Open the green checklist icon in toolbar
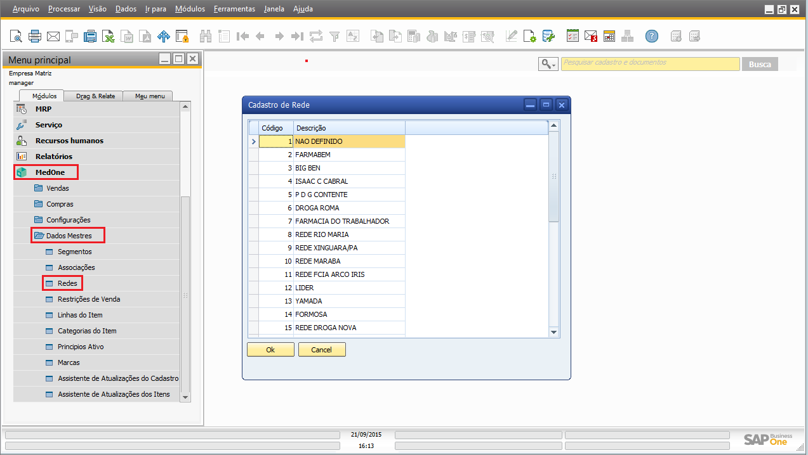Screen dimensions: 808x455 573,36
